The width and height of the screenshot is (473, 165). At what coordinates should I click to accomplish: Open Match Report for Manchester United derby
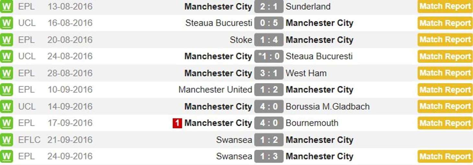[445, 89]
